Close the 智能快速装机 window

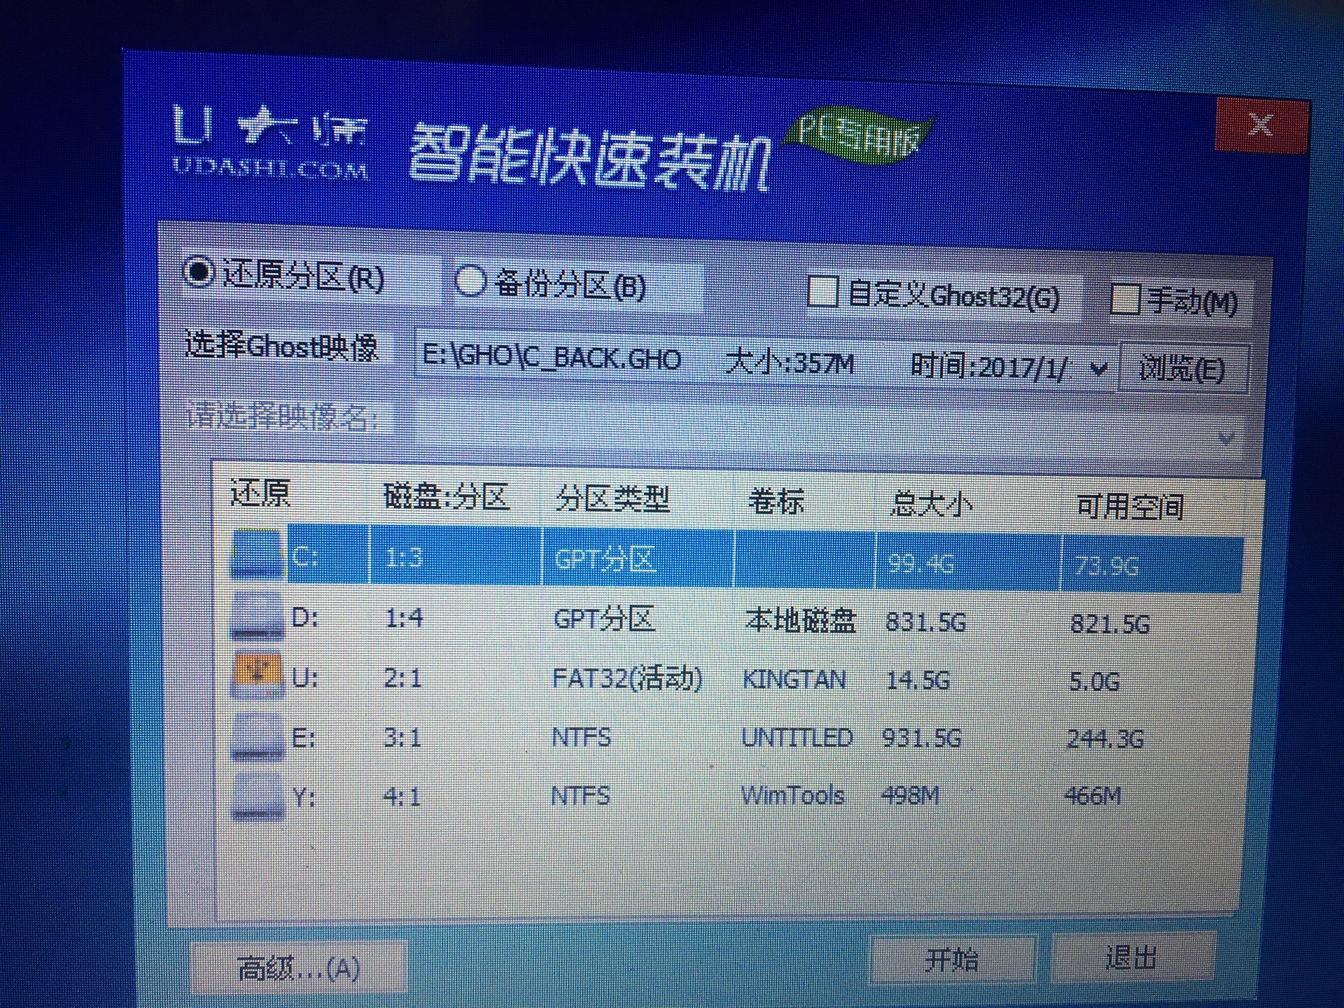click(x=1260, y=126)
